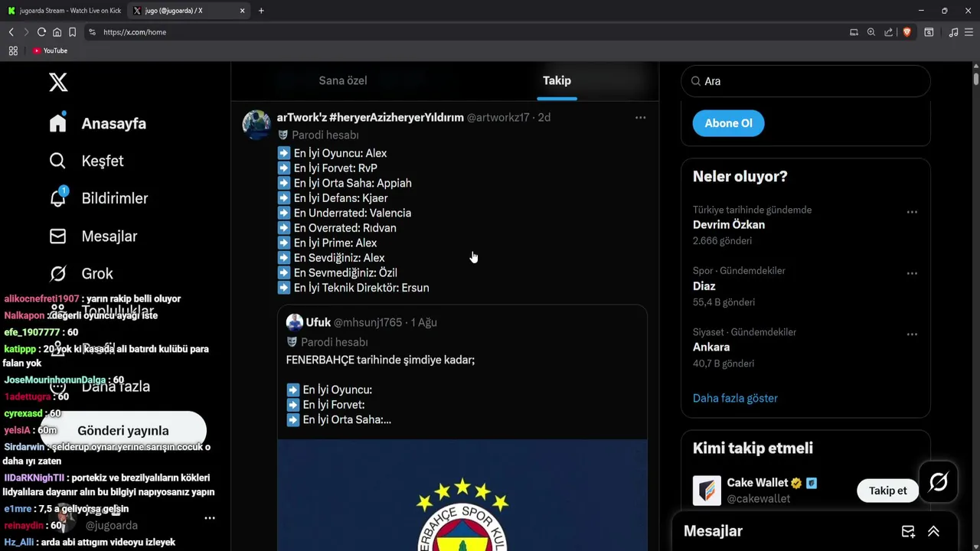
Task: Switch to the Sana özel tab
Action: (x=342, y=80)
